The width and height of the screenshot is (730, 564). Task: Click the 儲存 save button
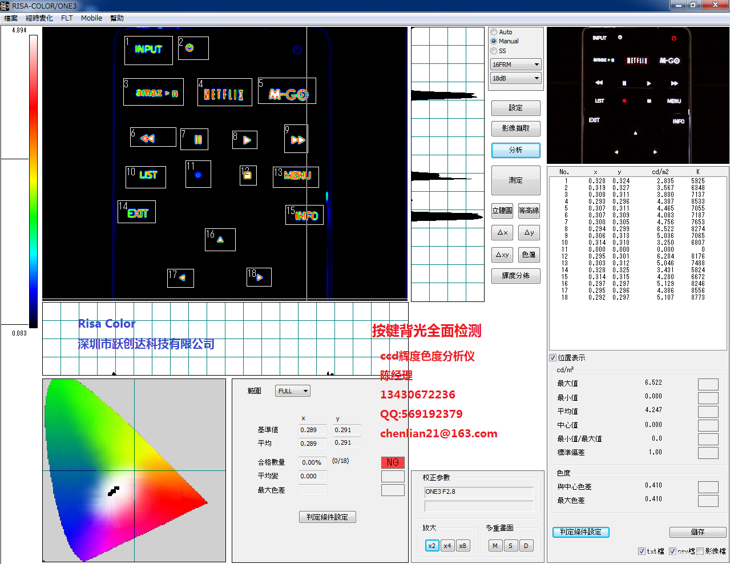pos(697,532)
